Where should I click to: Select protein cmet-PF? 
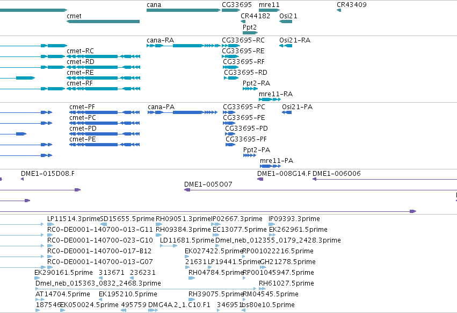pyautogui.click(x=82, y=107)
